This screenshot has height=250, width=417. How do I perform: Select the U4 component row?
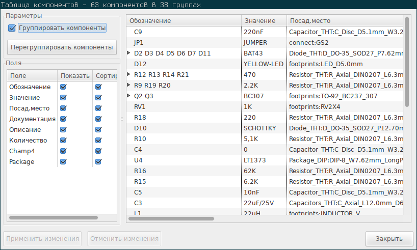[265, 160]
